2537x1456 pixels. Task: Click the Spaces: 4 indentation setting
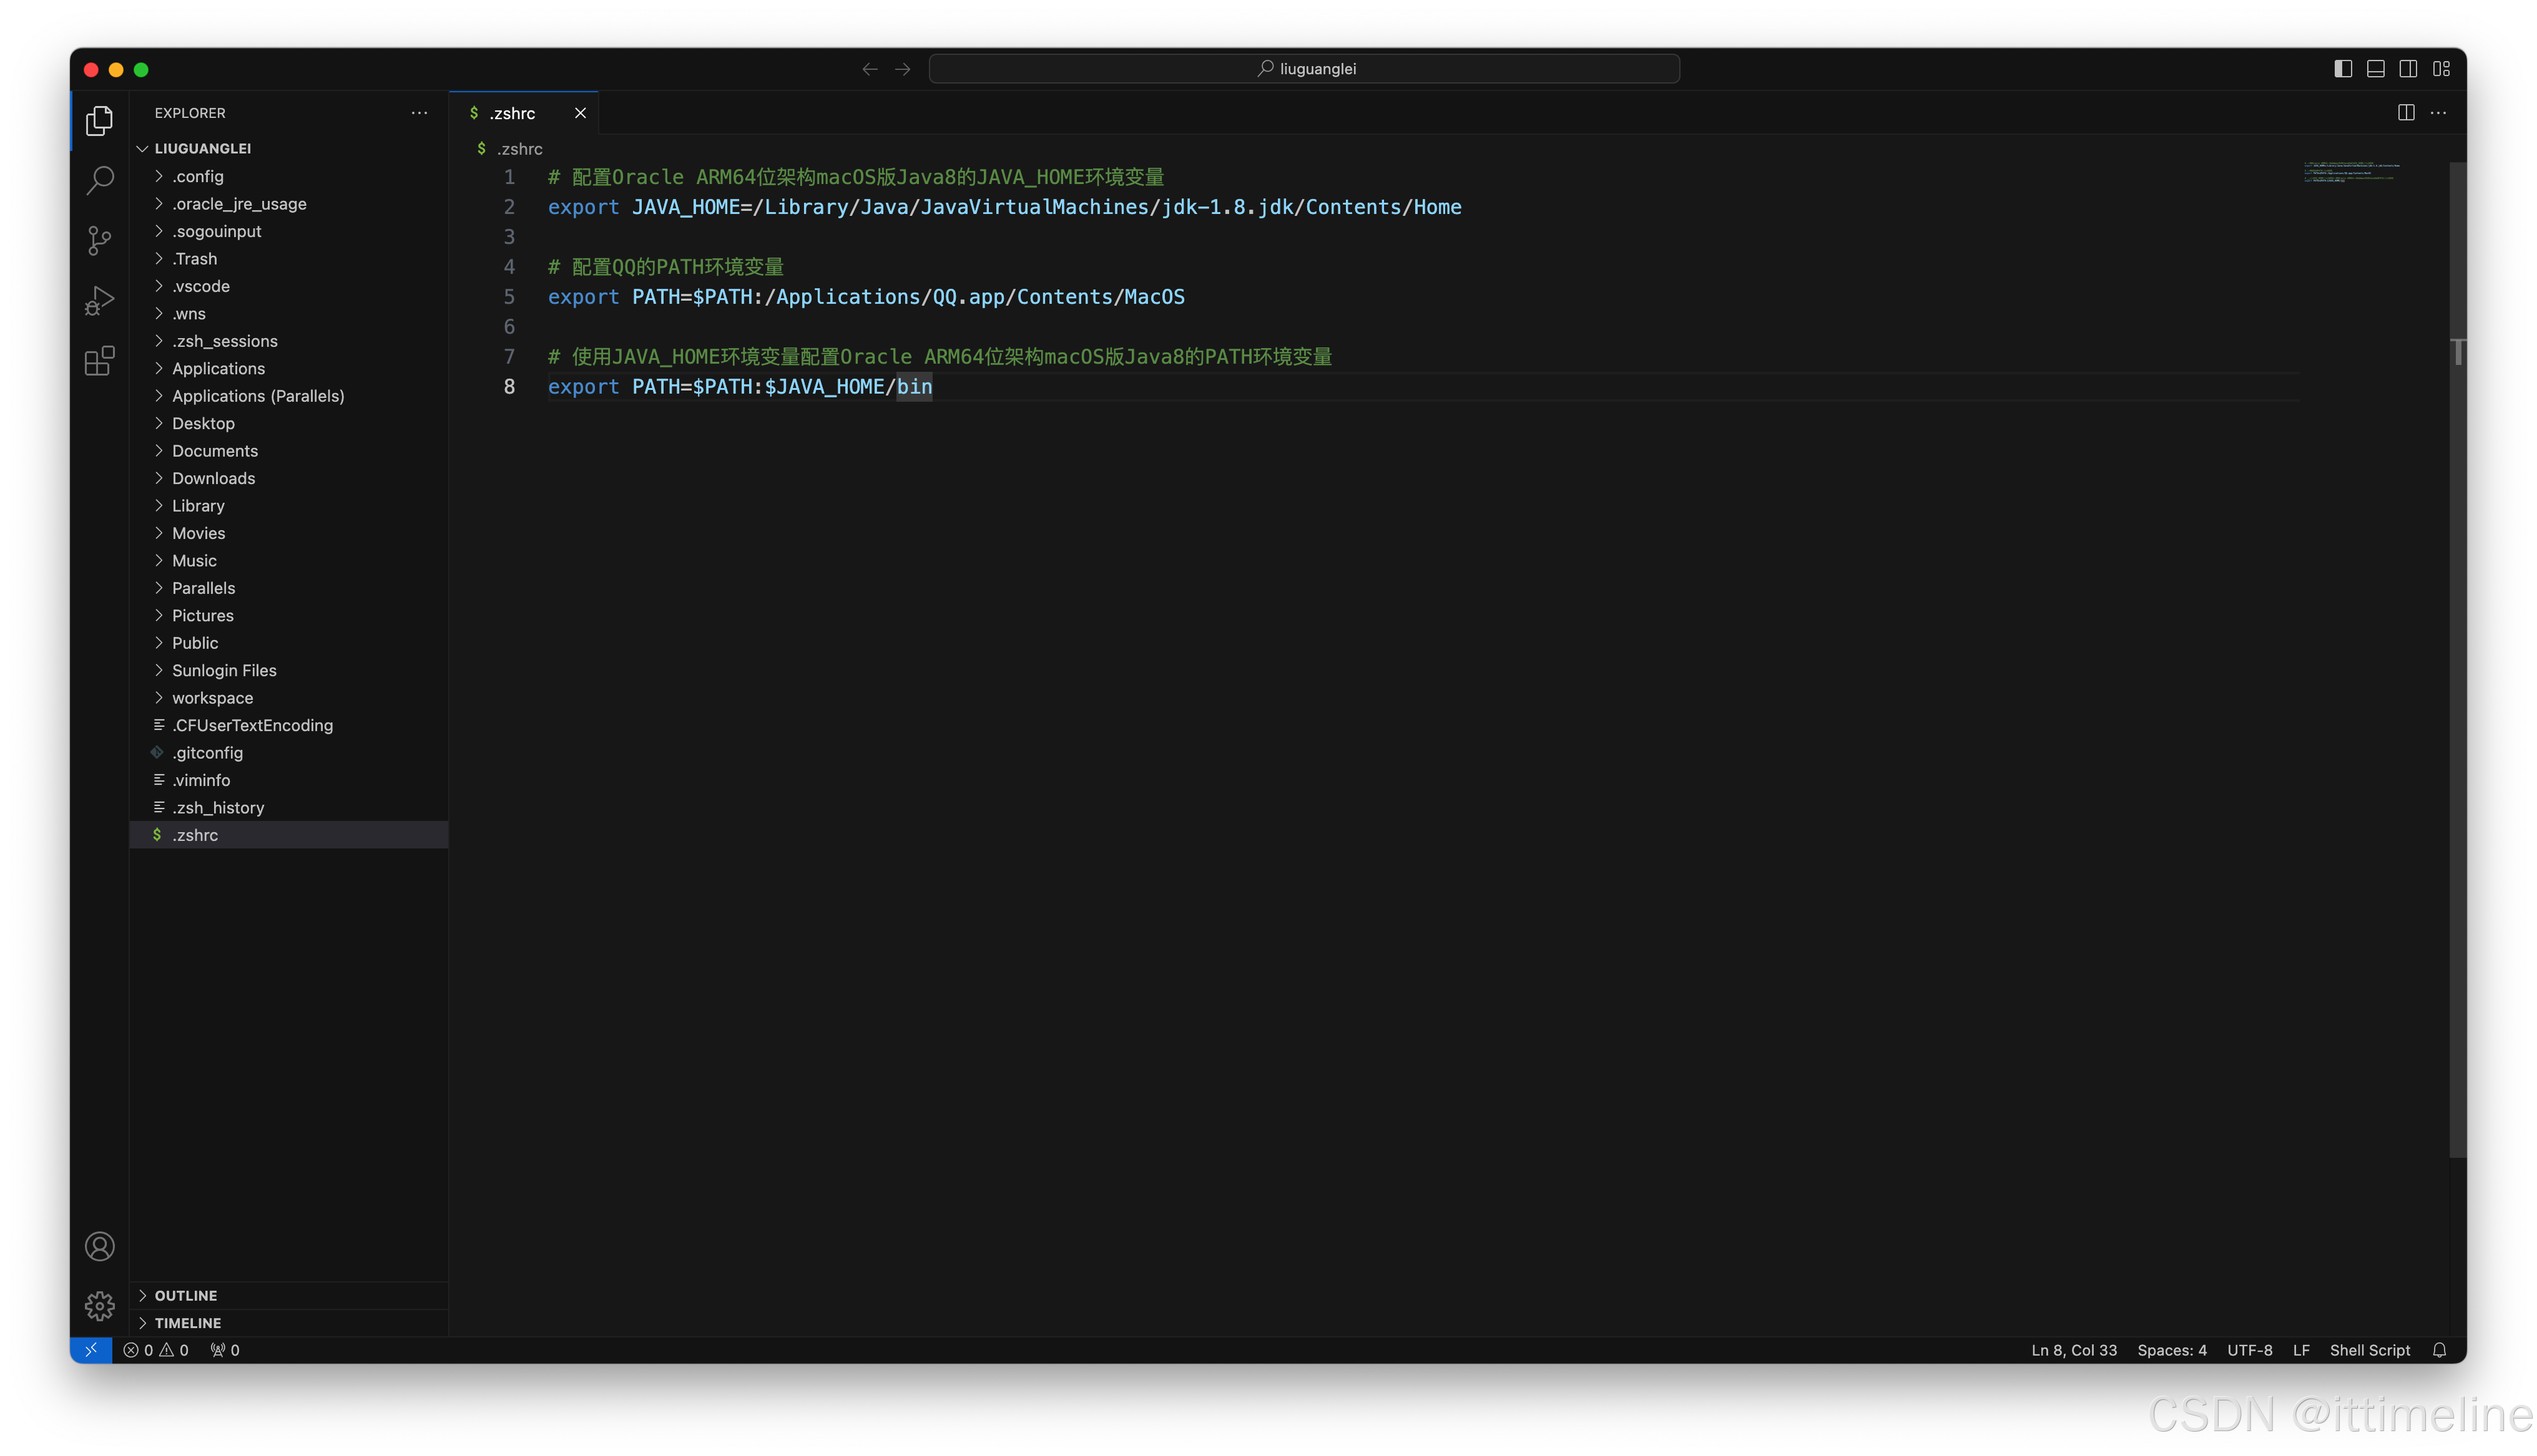pyautogui.click(x=2171, y=1350)
